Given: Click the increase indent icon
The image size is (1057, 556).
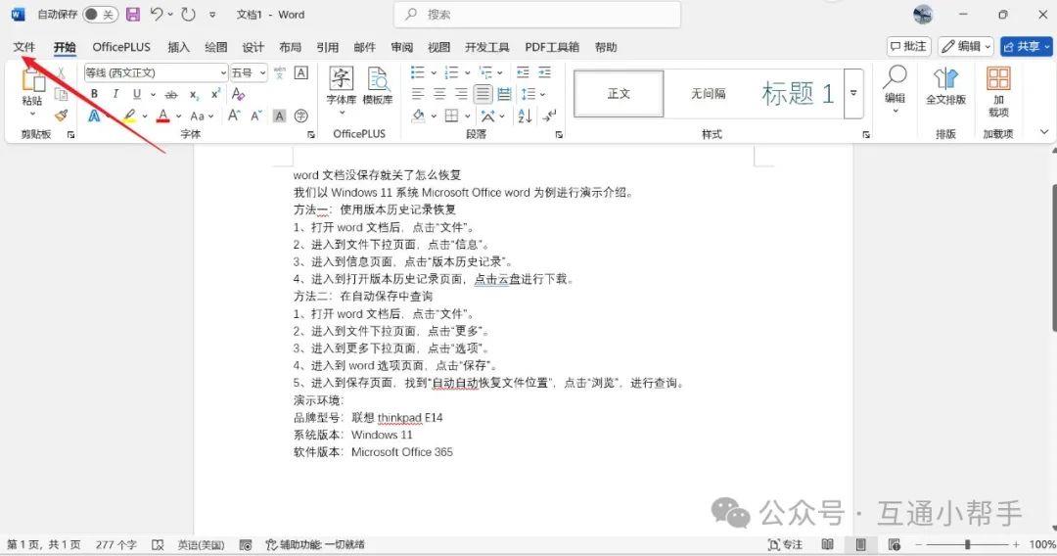Looking at the screenshot, I should (545, 72).
